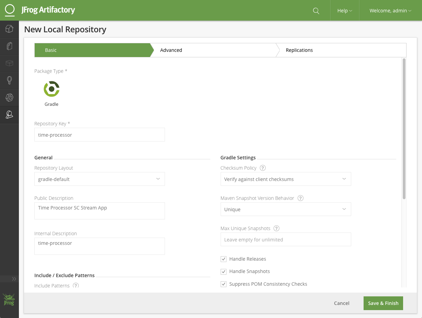
Task: Open the lightbulb icon in sidebar
Action: 9,80
